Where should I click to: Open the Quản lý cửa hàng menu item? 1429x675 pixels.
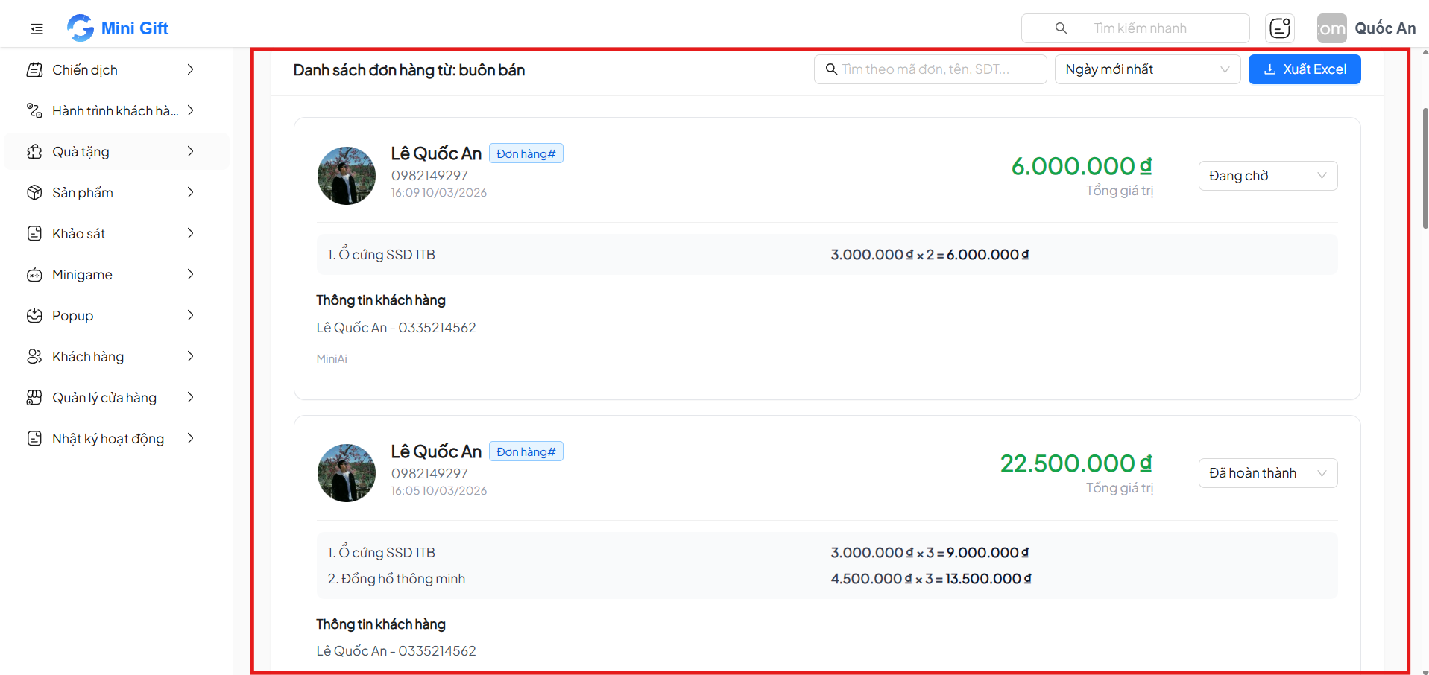click(117, 398)
